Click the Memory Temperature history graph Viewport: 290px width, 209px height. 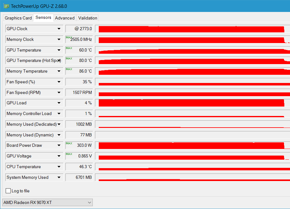click(192, 71)
